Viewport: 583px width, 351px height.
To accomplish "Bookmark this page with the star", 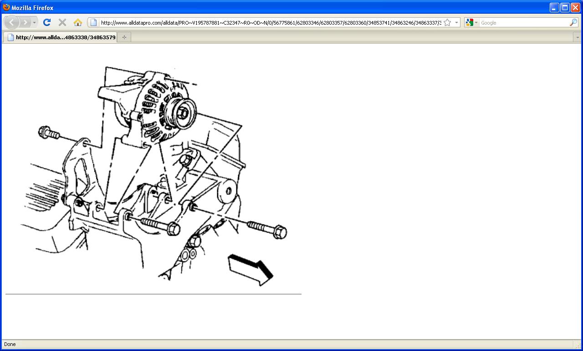I will (447, 22).
